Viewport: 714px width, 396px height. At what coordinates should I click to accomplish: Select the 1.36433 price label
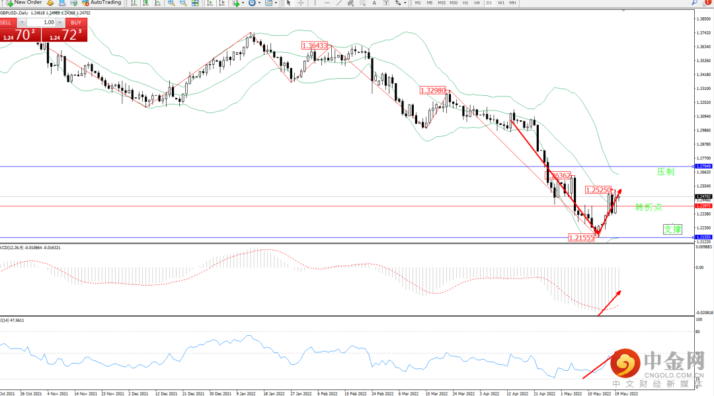pos(315,46)
